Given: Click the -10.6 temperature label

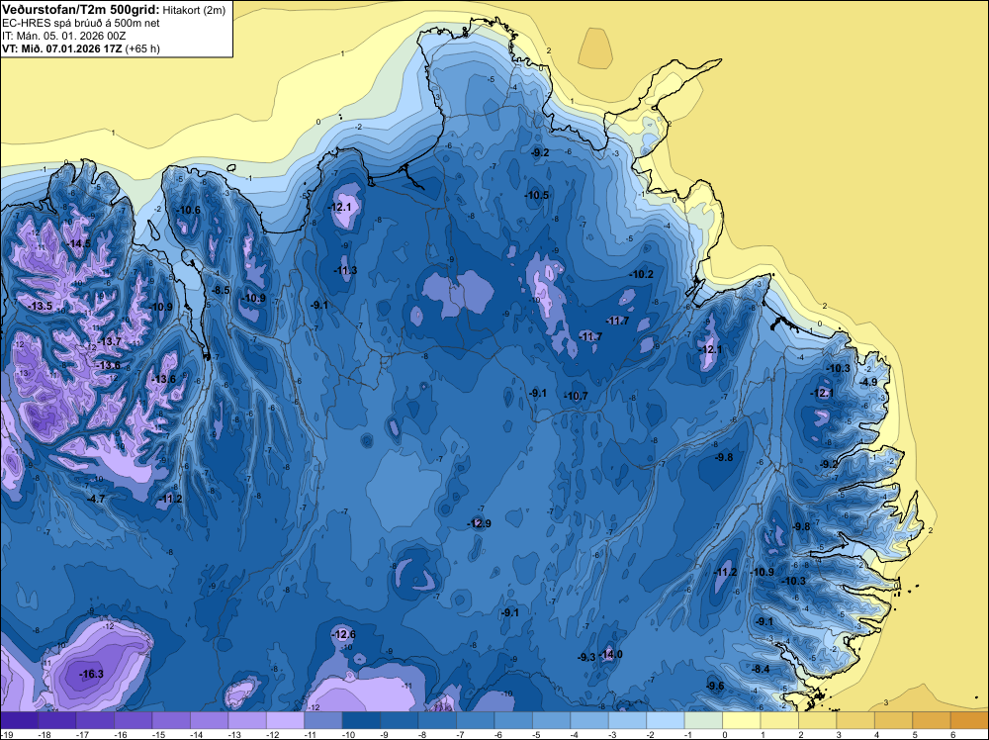Looking at the screenshot, I should click(x=189, y=210).
